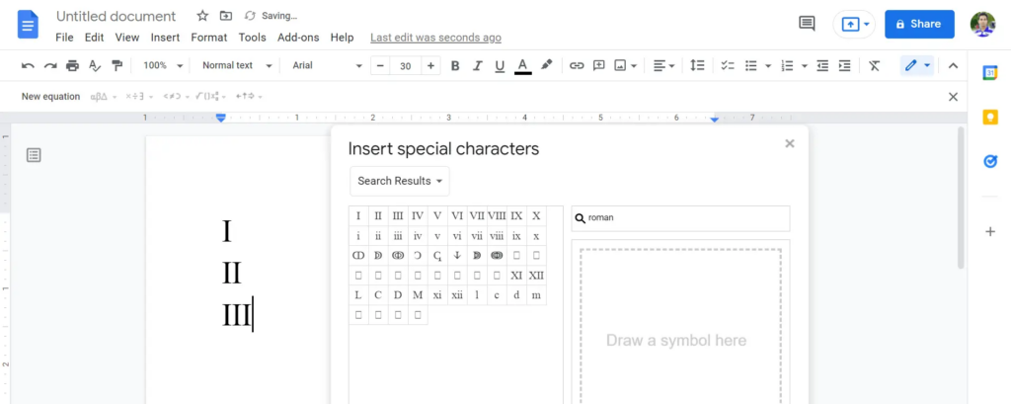
Task: Insert a link with the chain icon
Action: point(577,65)
